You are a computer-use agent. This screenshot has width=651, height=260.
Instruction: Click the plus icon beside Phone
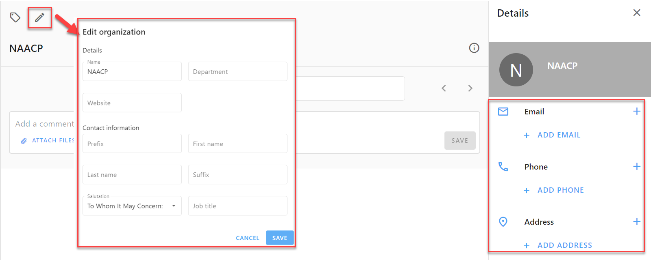tap(637, 166)
